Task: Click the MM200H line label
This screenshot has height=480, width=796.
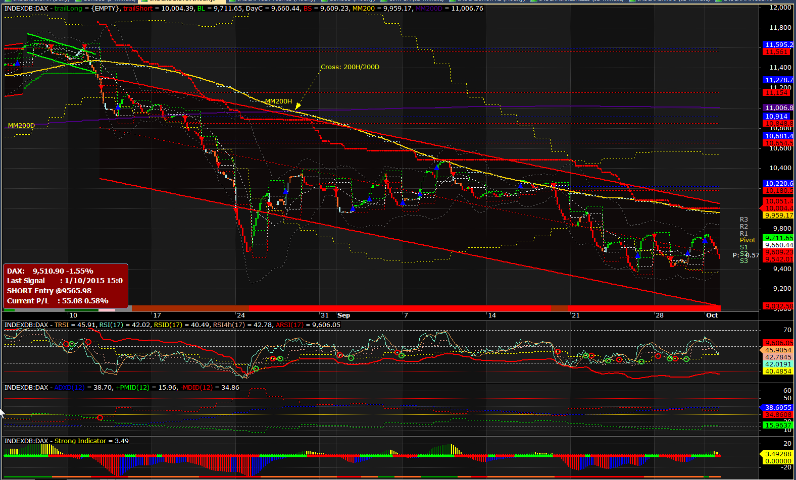Action: coord(279,101)
